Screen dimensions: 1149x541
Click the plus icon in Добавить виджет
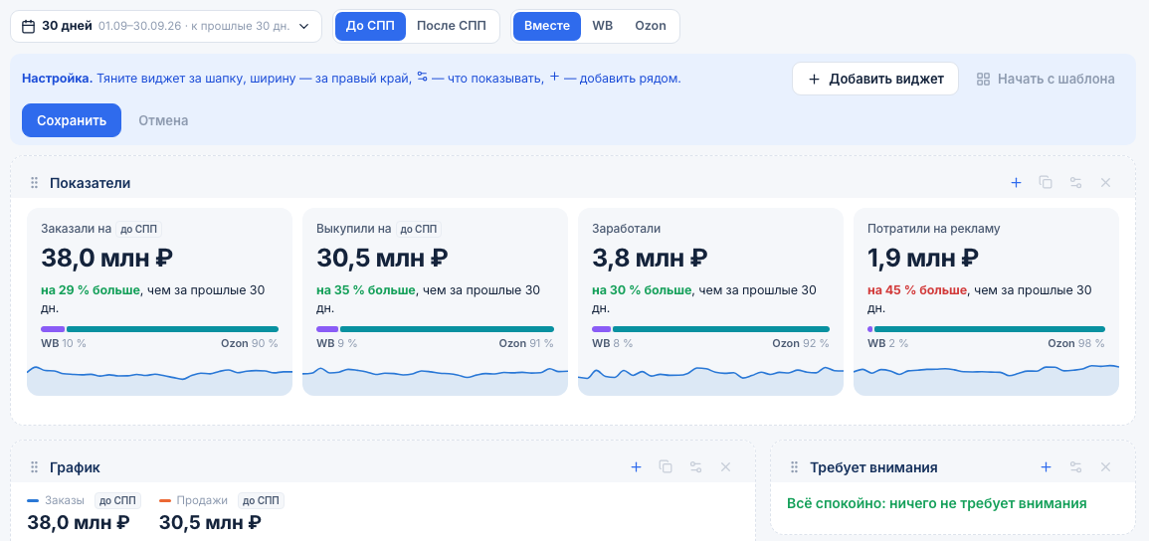814,80
